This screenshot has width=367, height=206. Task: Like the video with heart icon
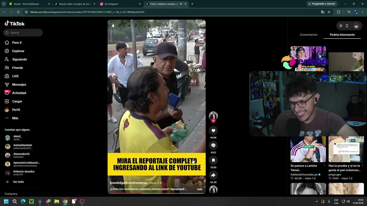213,130
